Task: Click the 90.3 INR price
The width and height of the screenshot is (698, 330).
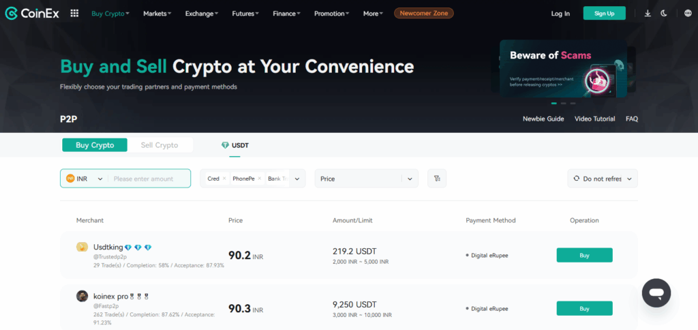Action: [x=245, y=309]
